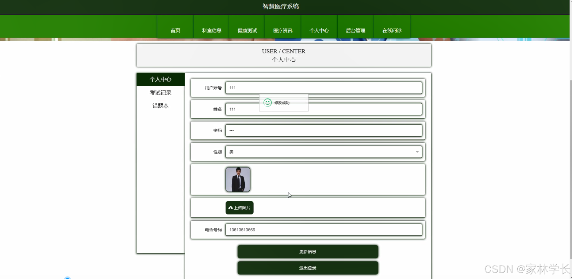Open the 在线问诊 page
This screenshot has width=572, height=279.
click(x=392, y=30)
